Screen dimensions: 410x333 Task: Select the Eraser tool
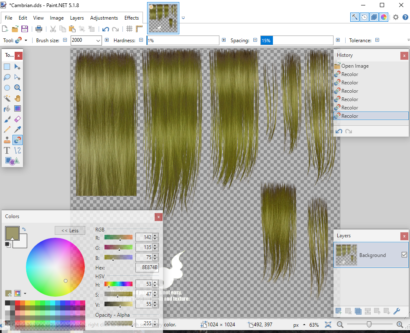[18, 119]
